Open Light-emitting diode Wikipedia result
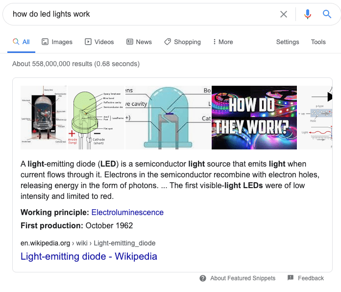 89,256
